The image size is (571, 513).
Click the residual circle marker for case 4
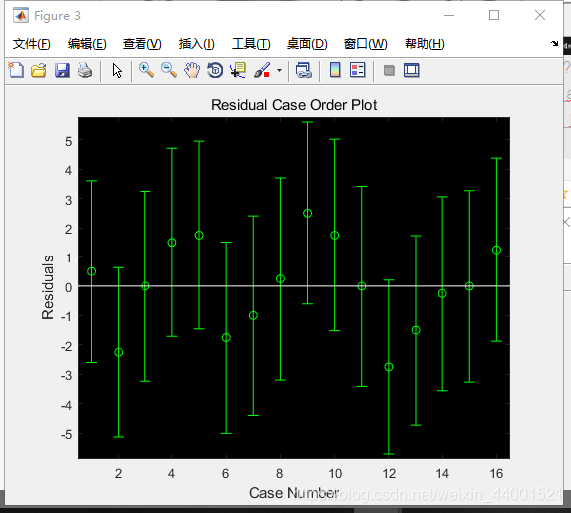point(172,243)
